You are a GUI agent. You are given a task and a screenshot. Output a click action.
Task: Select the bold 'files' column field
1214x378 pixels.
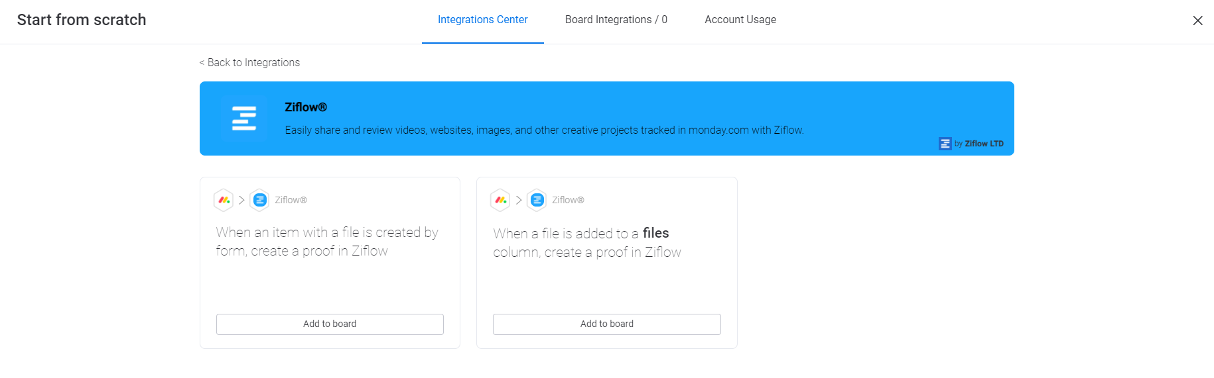(x=656, y=233)
